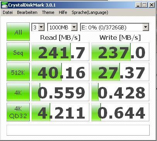157x141 pixels.
Task: Click the 4K write result 0.428
Action: click(x=120, y=92)
